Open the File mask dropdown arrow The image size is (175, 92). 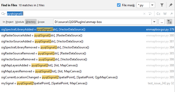(x=152, y=5)
